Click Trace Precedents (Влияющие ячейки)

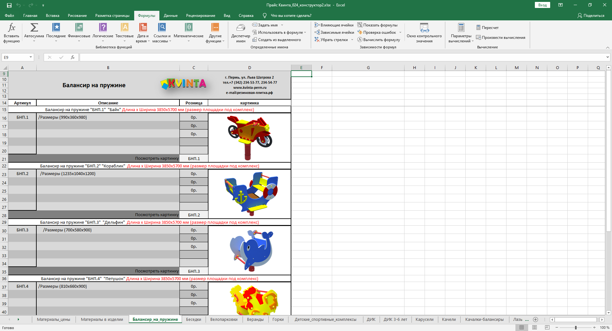[x=334, y=25]
